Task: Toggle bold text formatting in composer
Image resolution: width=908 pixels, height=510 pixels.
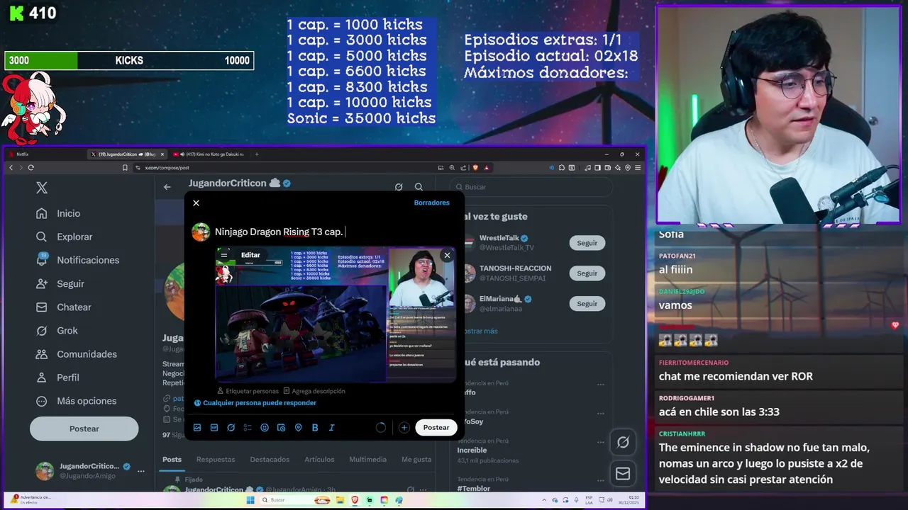Action: coord(315,428)
